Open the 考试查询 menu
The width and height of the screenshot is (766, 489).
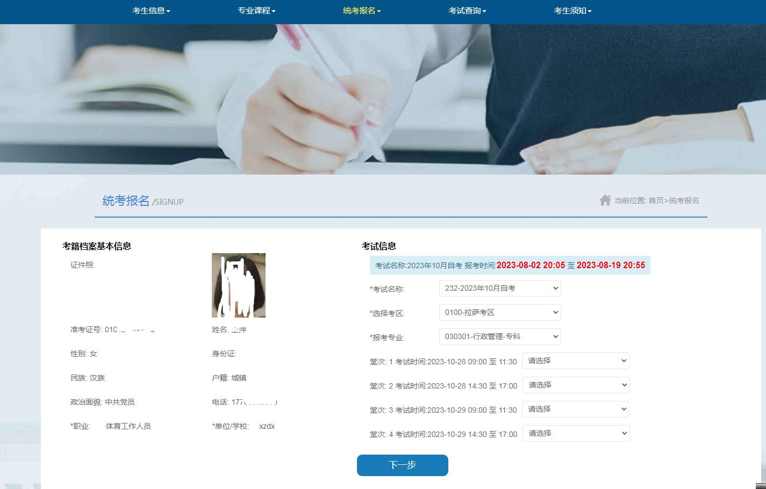tap(467, 11)
